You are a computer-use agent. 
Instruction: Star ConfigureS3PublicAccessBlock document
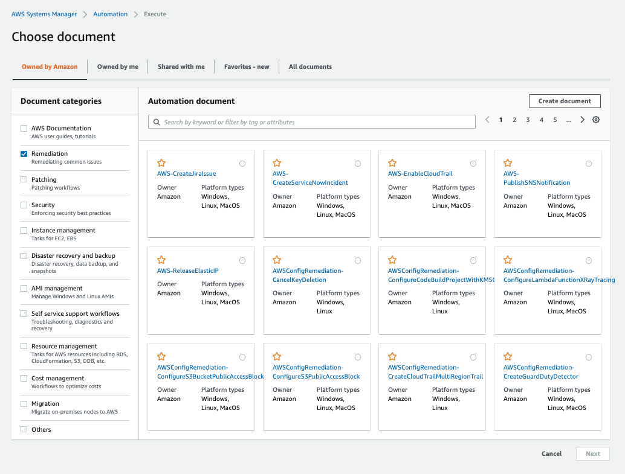277,356
